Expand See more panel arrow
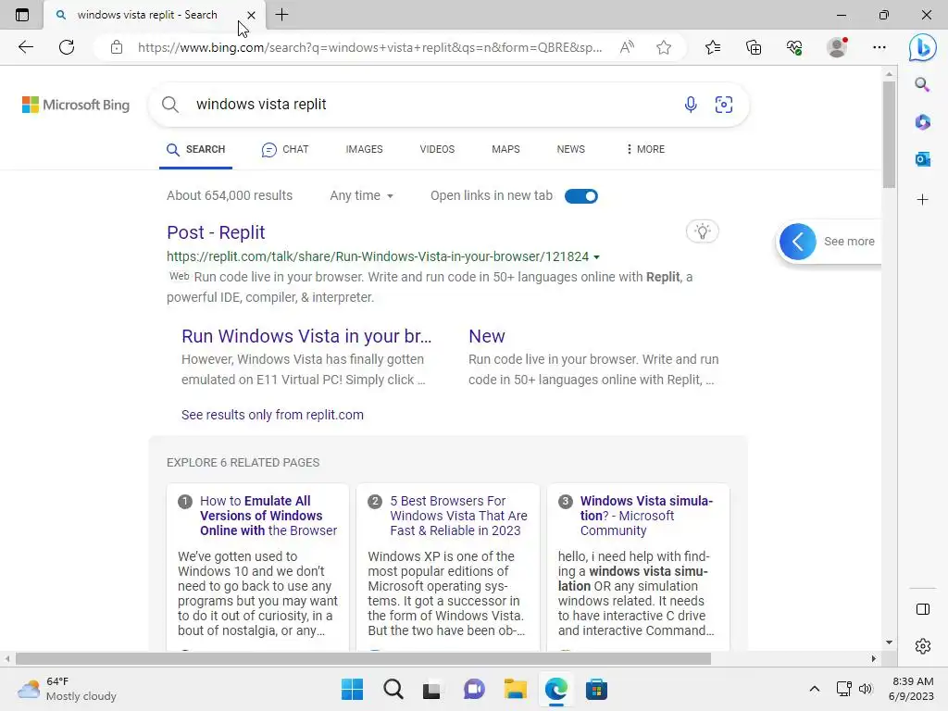 (797, 242)
